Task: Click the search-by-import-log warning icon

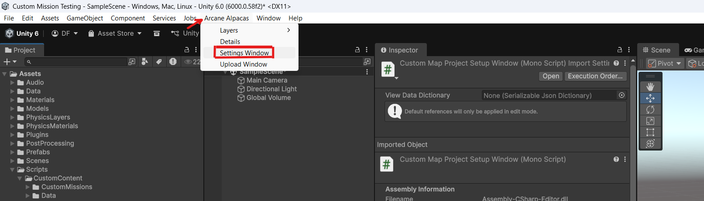Action: tap(173, 62)
